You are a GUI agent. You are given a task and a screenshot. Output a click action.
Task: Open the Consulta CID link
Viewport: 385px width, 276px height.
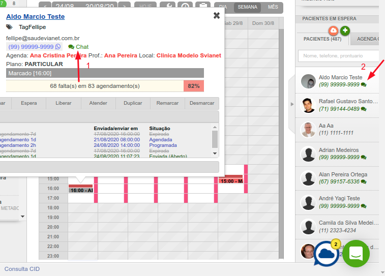tap(22, 269)
